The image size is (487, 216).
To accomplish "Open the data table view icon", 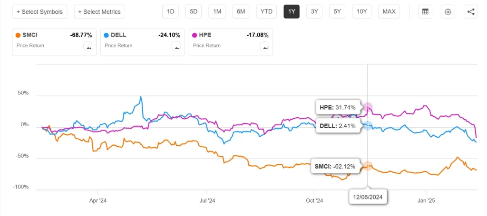I will (x=425, y=12).
